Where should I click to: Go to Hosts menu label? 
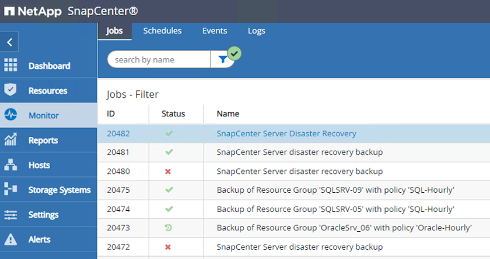pos(39,165)
